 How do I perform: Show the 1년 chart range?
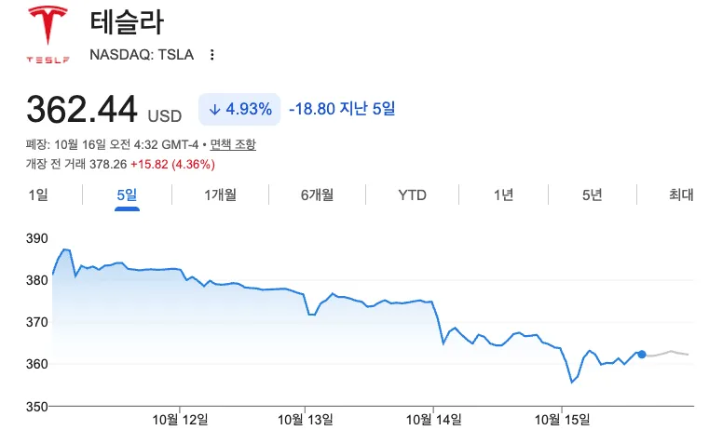pos(503,195)
